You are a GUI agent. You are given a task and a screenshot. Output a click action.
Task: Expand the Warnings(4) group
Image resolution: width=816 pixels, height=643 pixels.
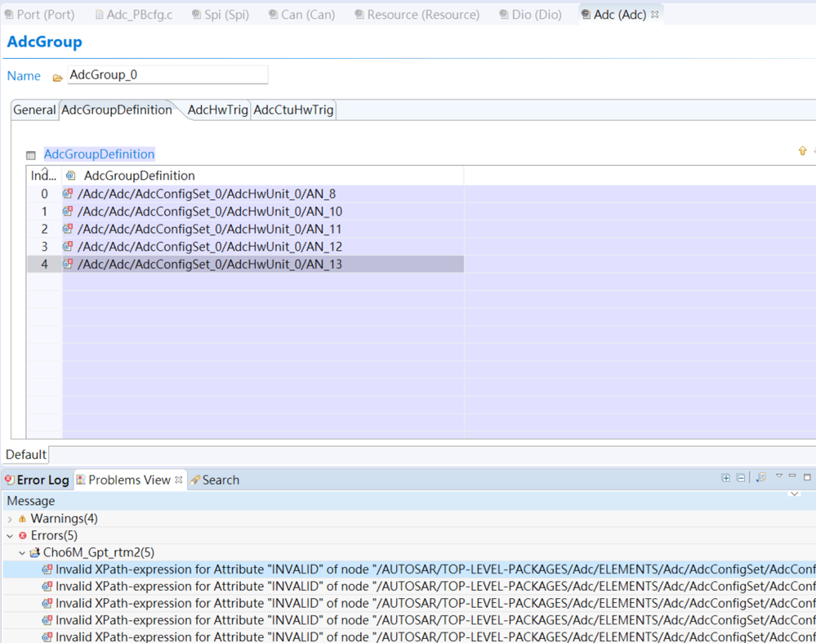click(x=10, y=519)
